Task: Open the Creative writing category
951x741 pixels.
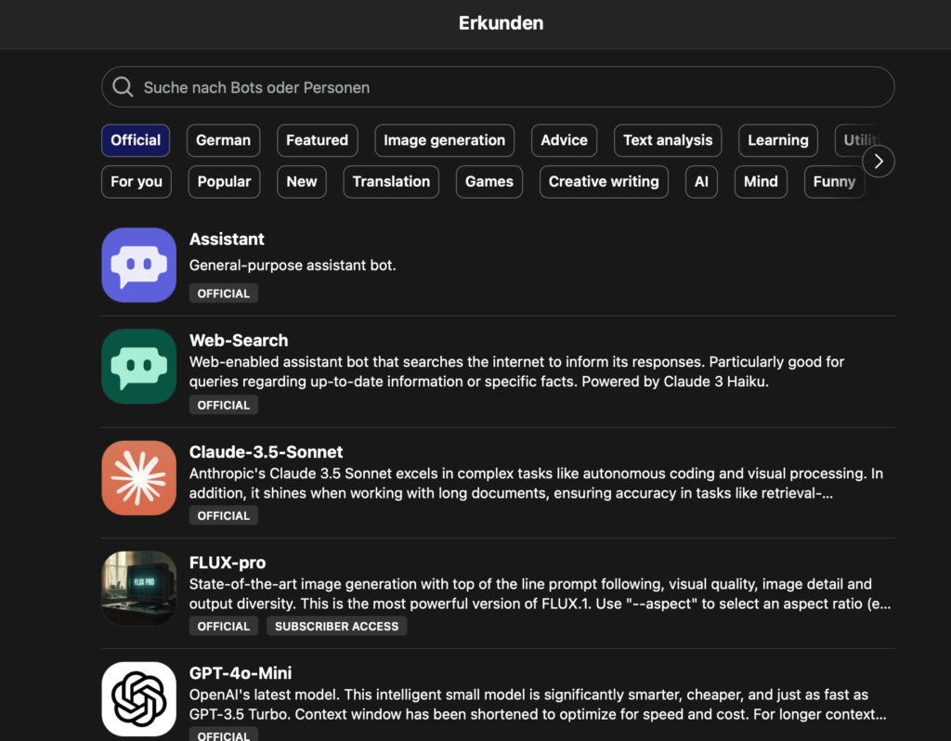Action: 604,181
